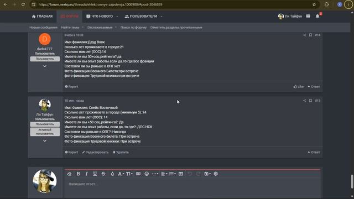Click dadok777 orange D avatar

point(45,39)
